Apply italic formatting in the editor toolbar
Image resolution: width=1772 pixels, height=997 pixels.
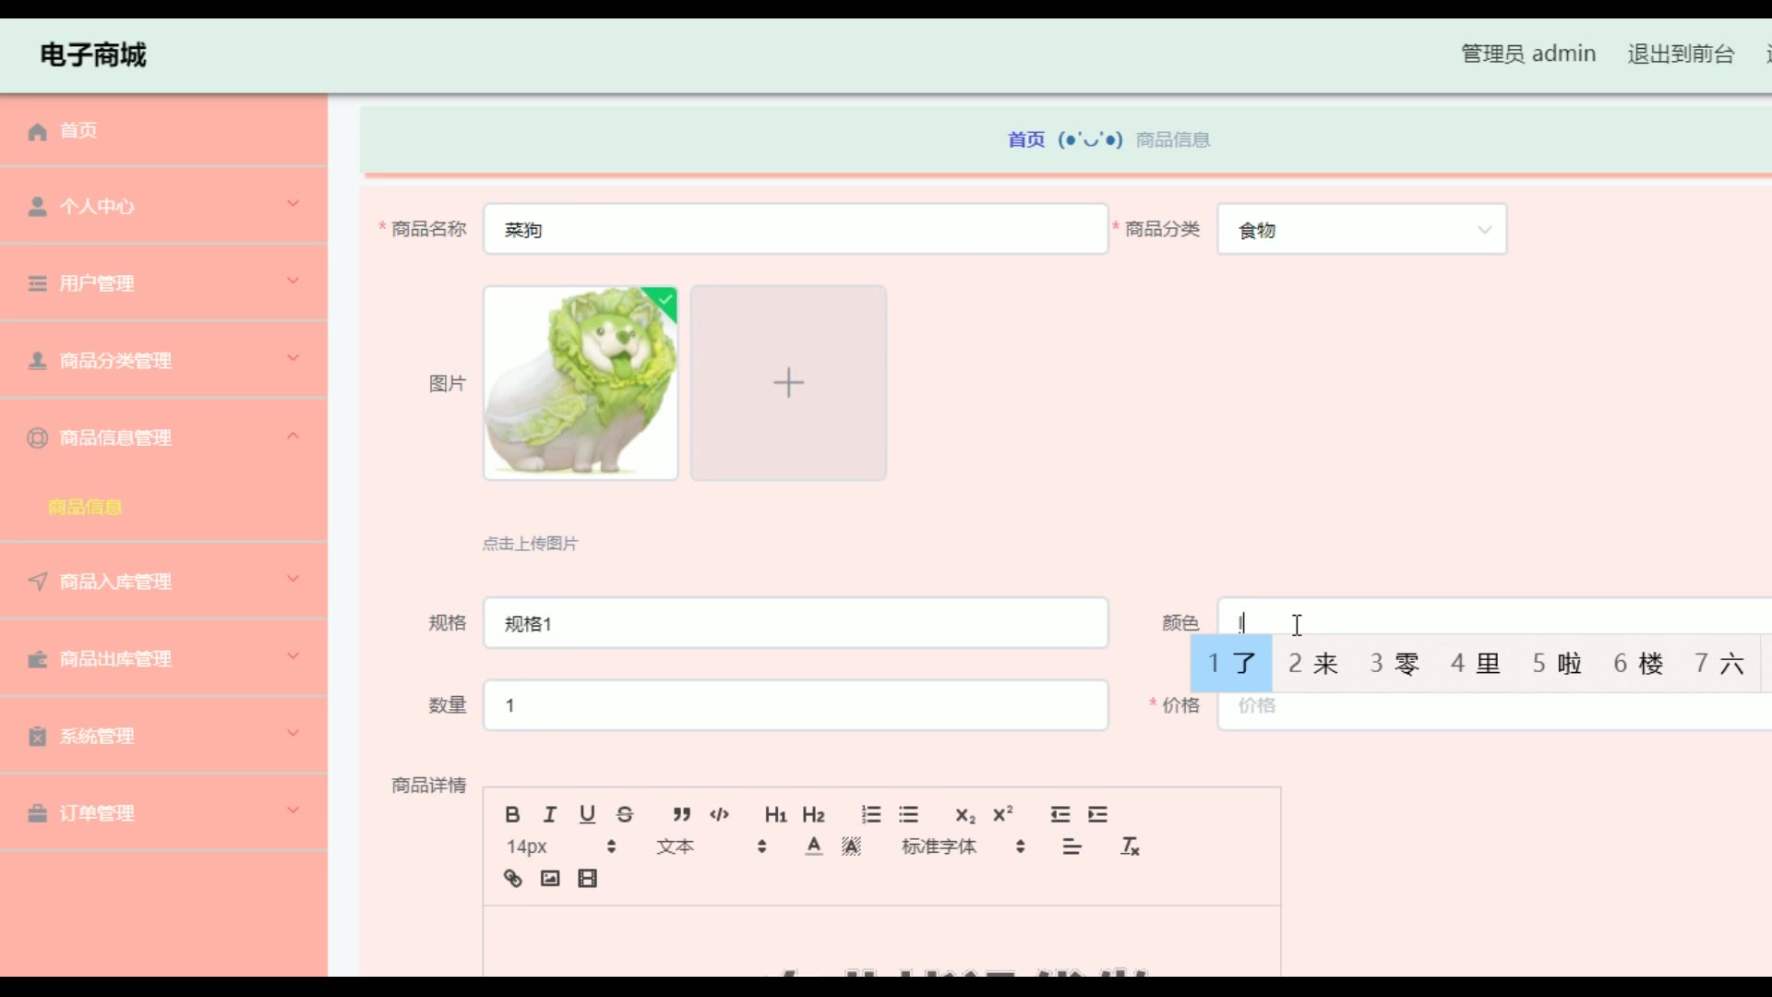tap(550, 814)
